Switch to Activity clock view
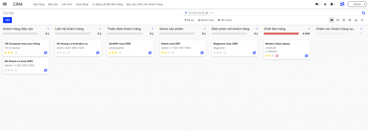This screenshot has width=368, height=131. [x=362, y=20]
